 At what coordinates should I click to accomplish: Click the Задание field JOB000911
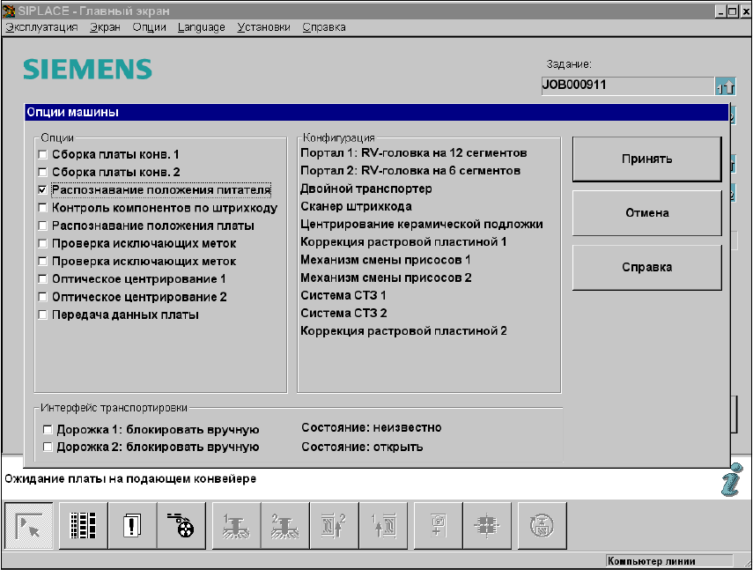coord(628,85)
